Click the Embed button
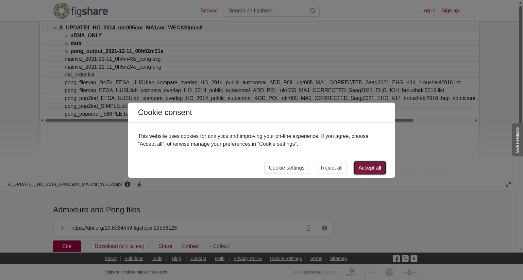Viewport: 523px width, 280px height. coord(190,246)
